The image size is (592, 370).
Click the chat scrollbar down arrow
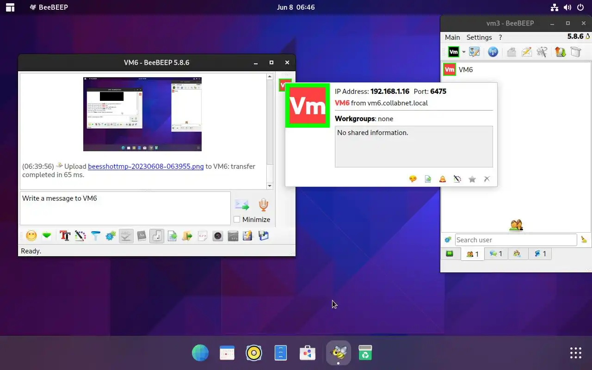click(x=270, y=185)
